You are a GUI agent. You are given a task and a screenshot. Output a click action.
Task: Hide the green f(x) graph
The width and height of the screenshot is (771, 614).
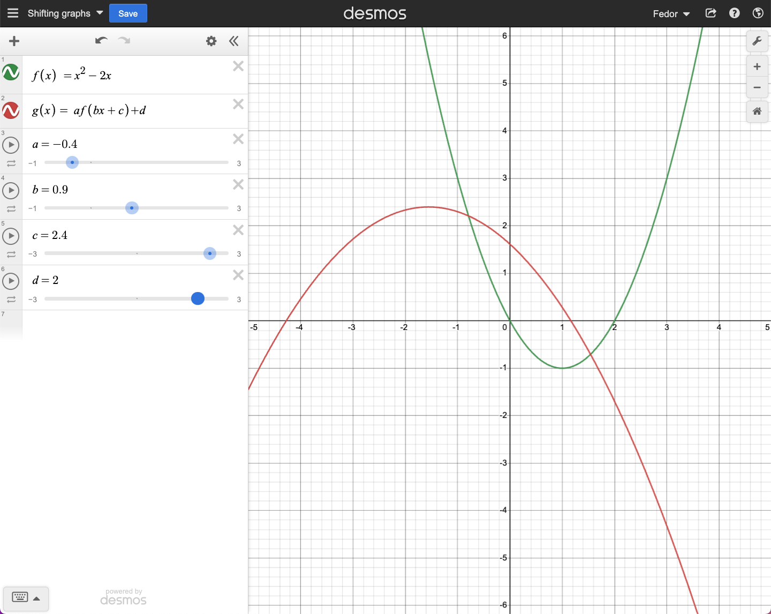pos(11,72)
